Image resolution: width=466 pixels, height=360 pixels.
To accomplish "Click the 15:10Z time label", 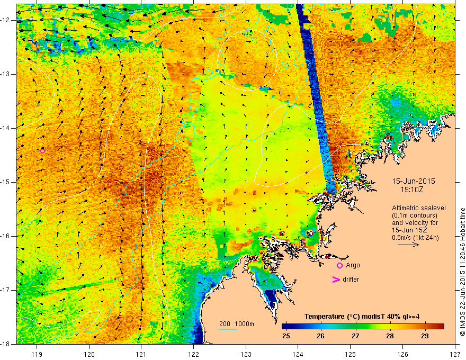I will pyautogui.click(x=411, y=189).
